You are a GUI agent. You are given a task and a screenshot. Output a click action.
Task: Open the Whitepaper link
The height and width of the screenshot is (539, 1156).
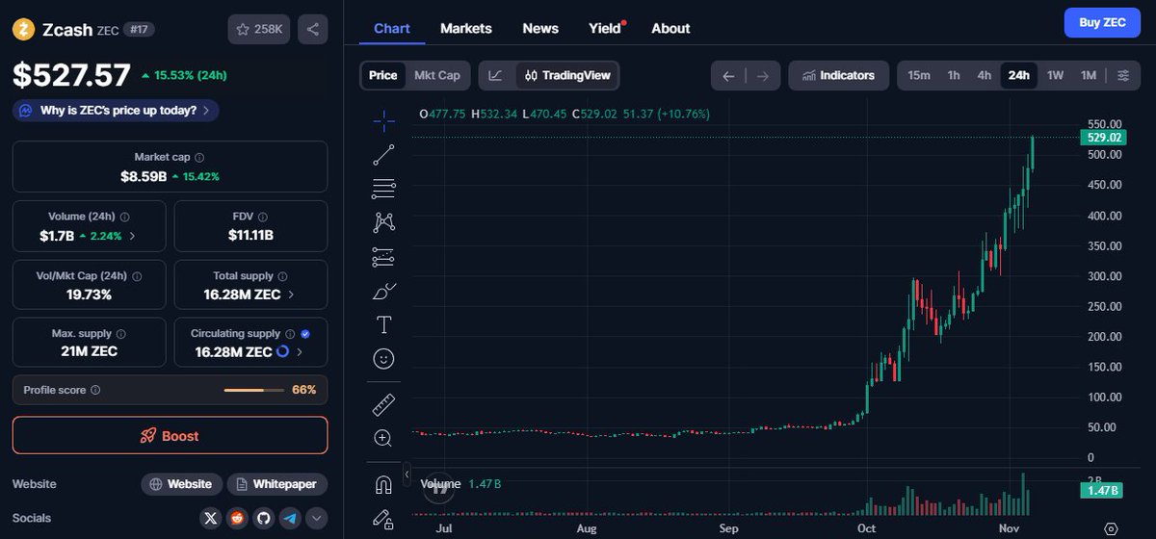(x=277, y=484)
